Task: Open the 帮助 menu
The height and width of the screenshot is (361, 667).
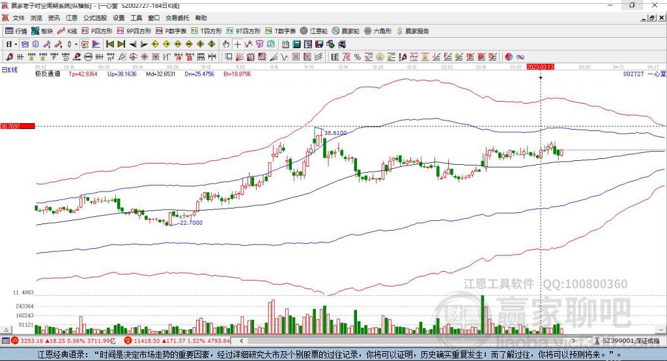Action: click(201, 18)
